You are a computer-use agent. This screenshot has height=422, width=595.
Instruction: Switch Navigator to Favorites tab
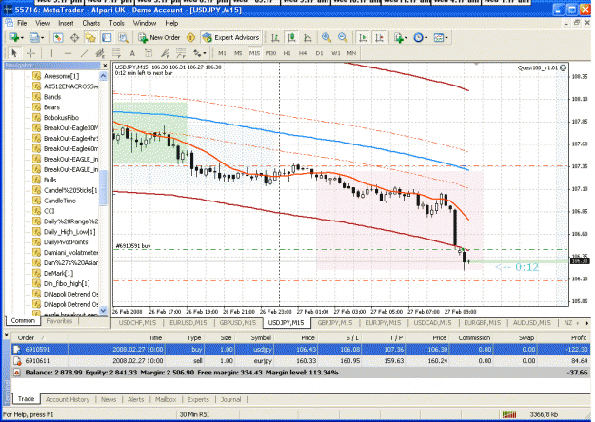coord(59,321)
